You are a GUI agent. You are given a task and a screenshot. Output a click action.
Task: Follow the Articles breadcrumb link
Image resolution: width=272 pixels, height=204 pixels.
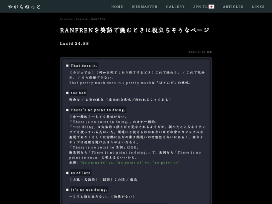point(66,19)
